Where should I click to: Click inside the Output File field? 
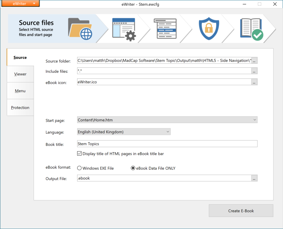click(151, 178)
